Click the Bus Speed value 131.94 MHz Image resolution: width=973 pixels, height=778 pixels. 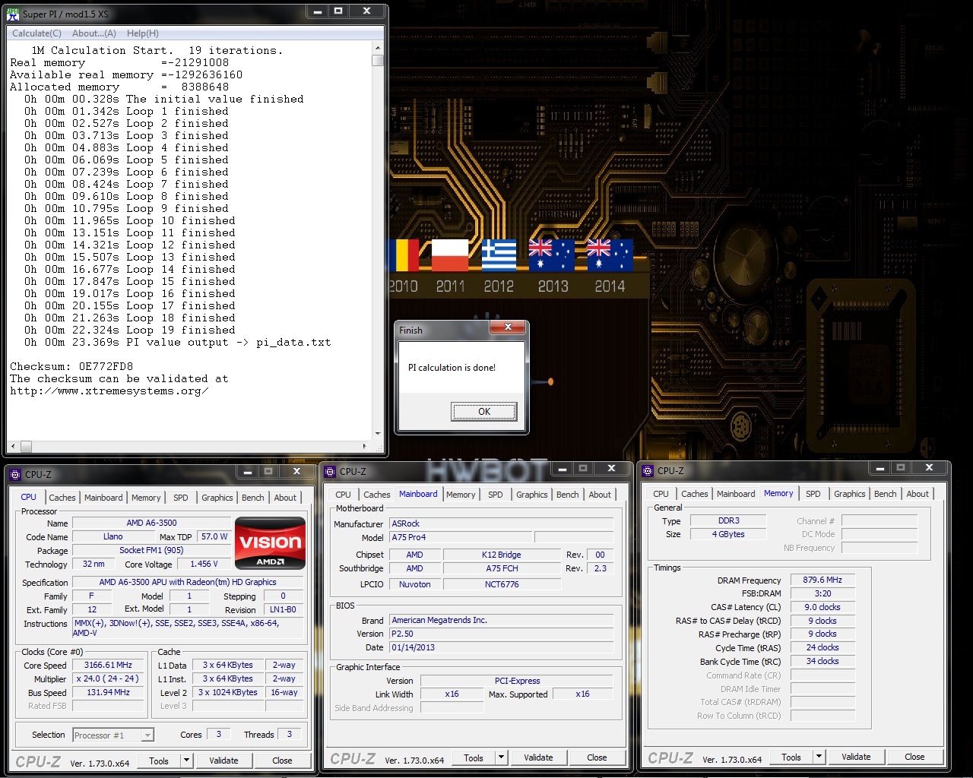pos(108,693)
